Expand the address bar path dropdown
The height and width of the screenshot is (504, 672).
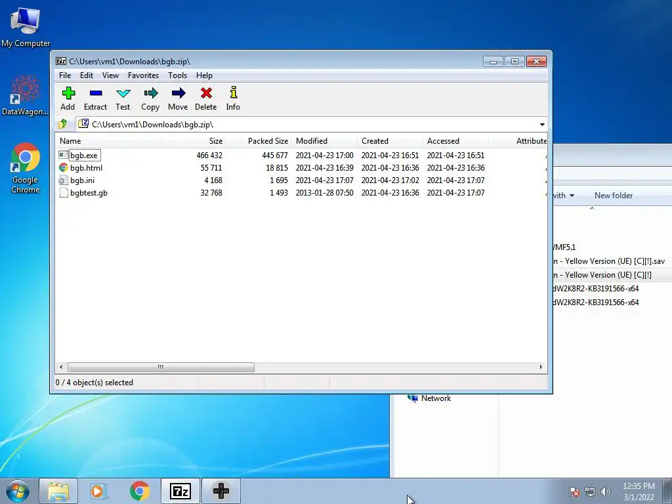pyautogui.click(x=542, y=124)
